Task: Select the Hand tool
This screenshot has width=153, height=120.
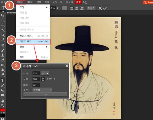Action: [x=2, y=101]
